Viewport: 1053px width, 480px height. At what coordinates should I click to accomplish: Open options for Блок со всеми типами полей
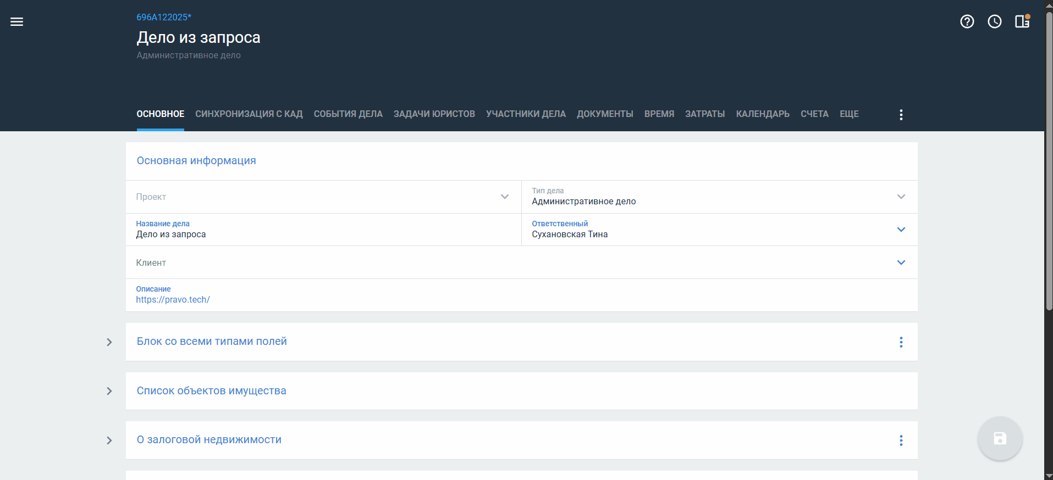[x=901, y=342]
